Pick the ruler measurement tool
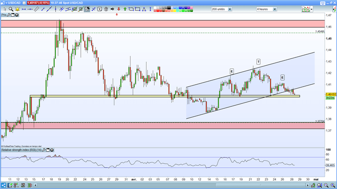This screenshot has height=189, width=337. coord(37,9)
